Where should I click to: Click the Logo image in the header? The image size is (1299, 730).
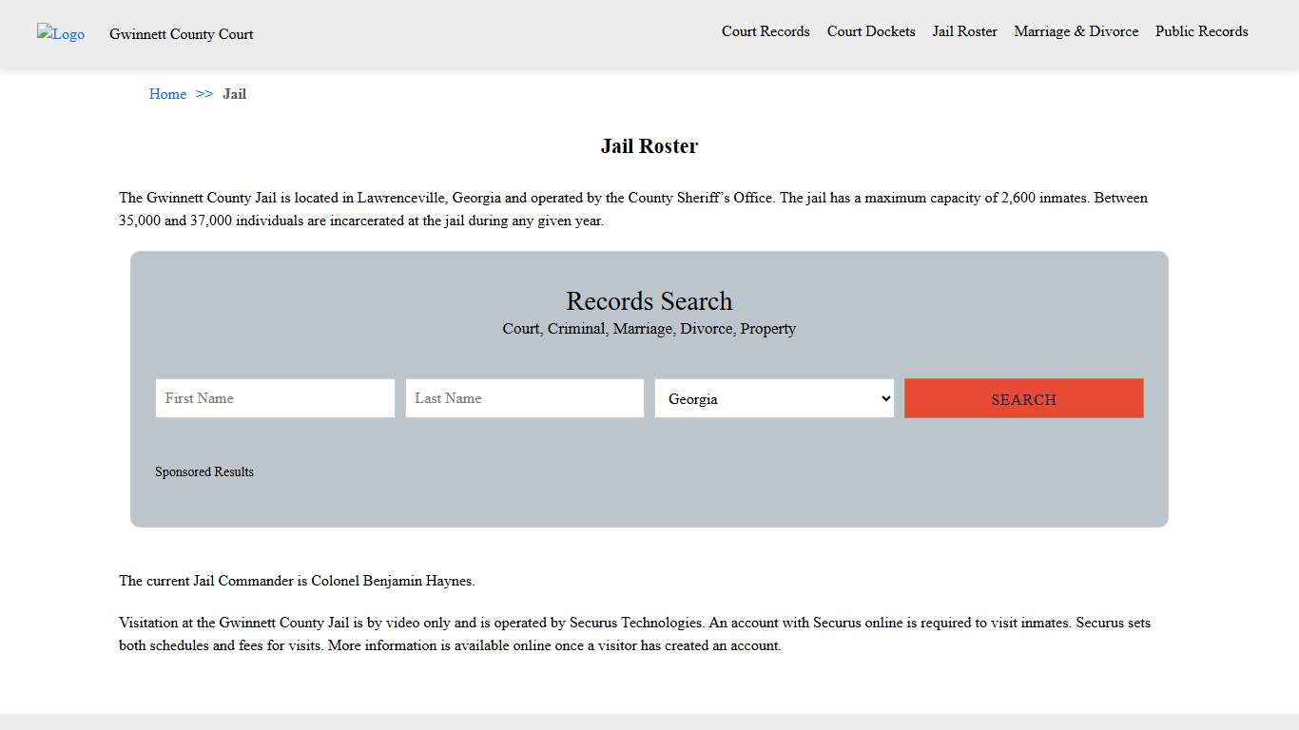(x=60, y=34)
